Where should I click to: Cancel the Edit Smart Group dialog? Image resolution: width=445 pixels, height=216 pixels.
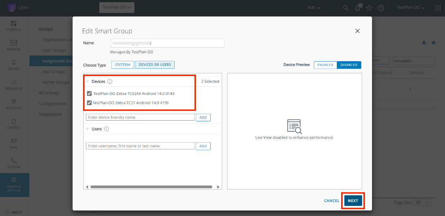point(331,201)
